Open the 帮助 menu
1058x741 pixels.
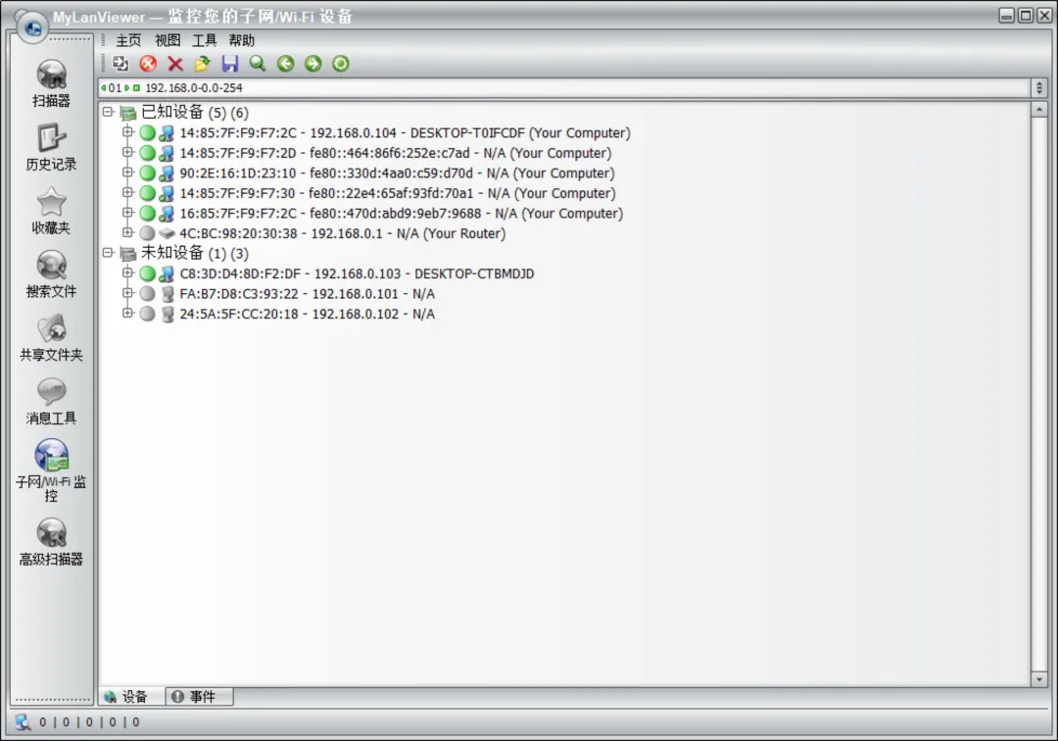(242, 40)
